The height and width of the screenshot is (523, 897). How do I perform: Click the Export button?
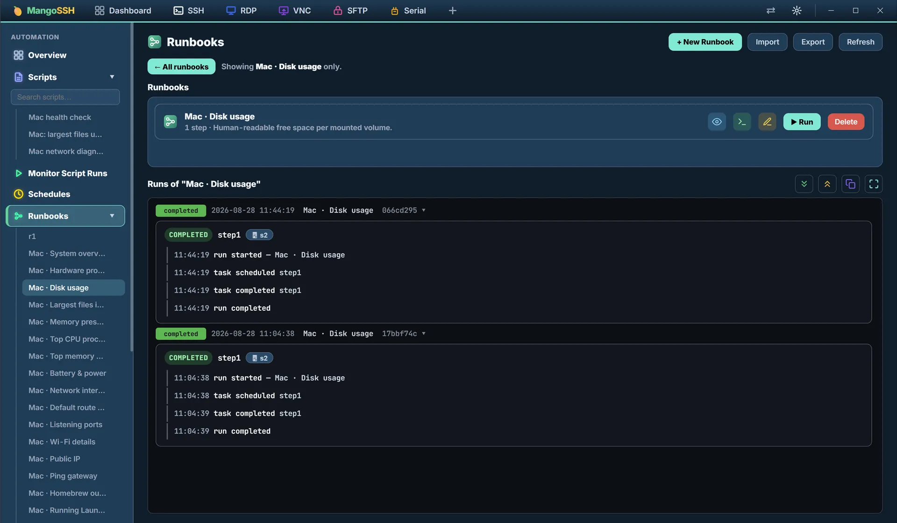point(813,42)
